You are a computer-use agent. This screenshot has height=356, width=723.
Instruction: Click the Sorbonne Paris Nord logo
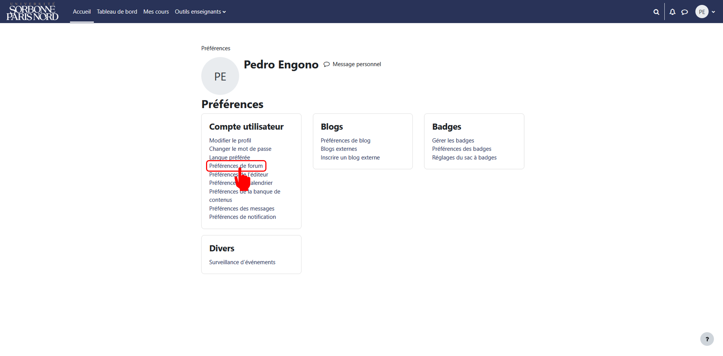pyautogui.click(x=33, y=12)
